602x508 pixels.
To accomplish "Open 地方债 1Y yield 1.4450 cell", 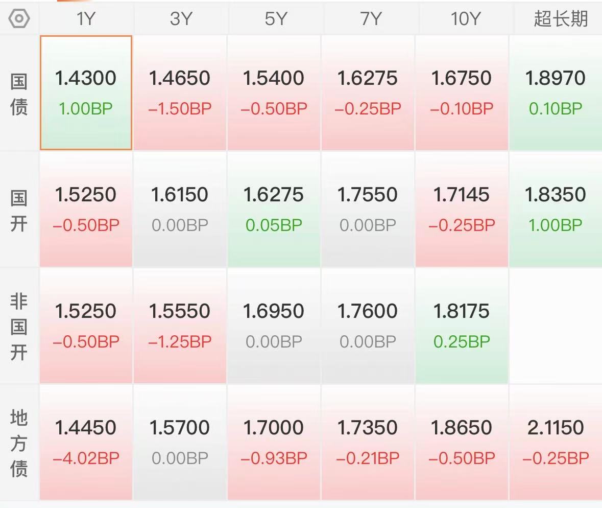I will pos(86,442).
